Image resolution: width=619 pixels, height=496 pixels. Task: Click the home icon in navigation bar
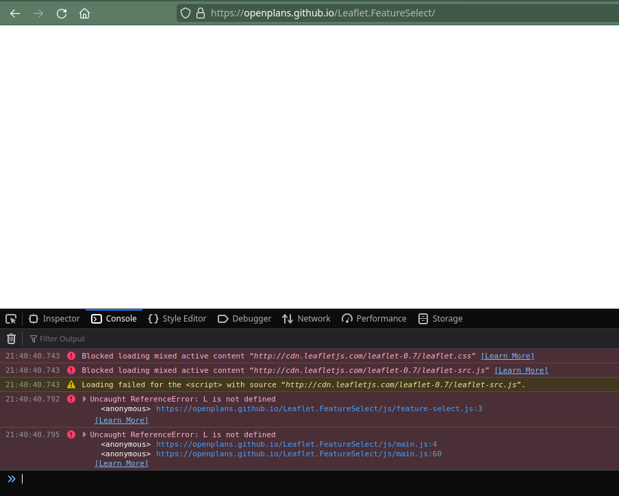(x=84, y=12)
